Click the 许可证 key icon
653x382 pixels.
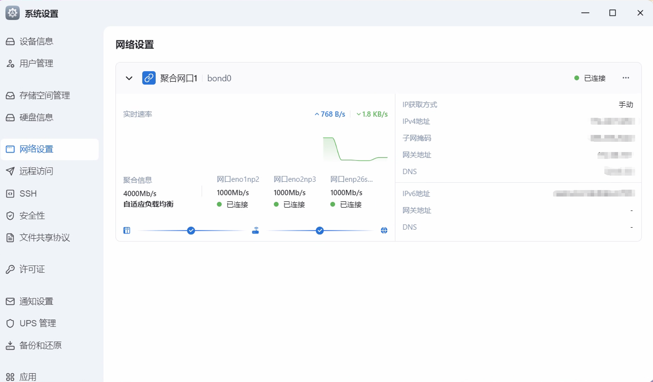click(10, 269)
